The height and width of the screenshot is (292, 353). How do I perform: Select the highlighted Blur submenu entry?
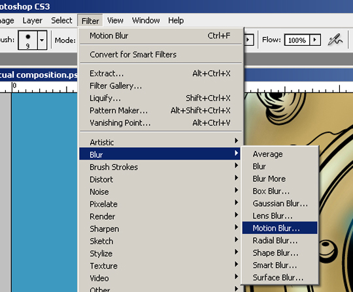pyautogui.click(x=160, y=154)
